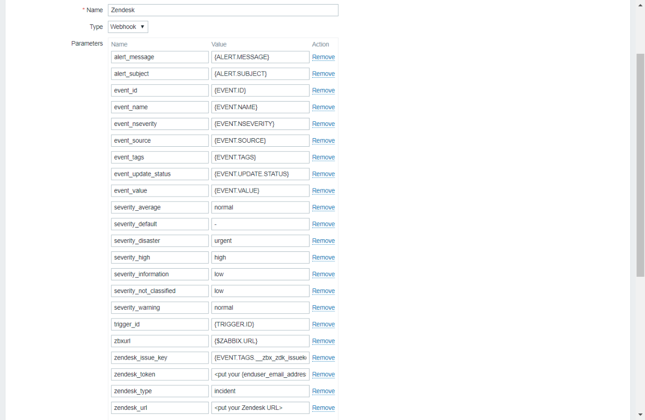Click the severity_high value field
The width and height of the screenshot is (645, 420).
[x=260, y=257]
